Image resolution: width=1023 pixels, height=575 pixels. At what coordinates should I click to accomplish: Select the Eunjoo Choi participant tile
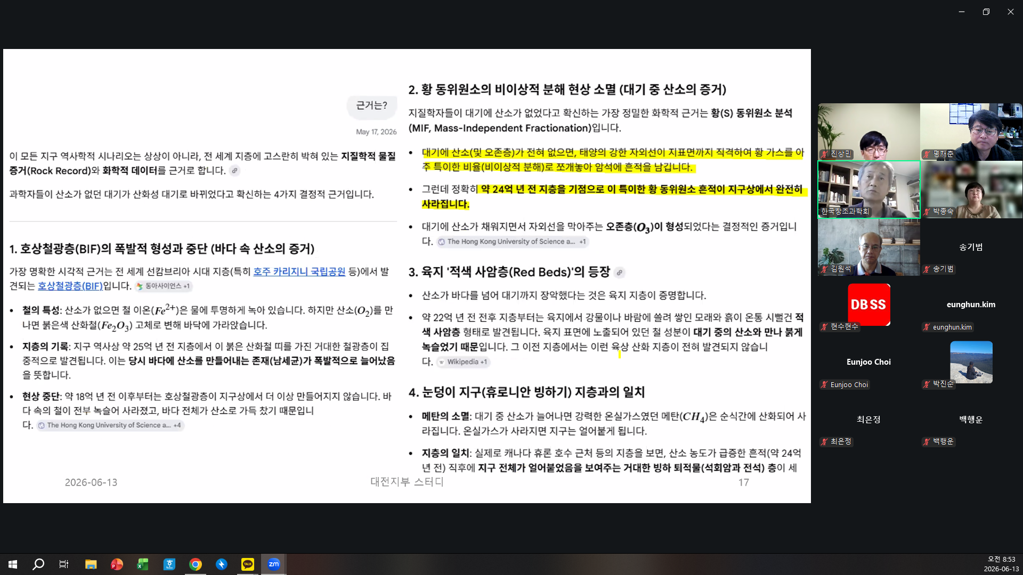pyautogui.click(x=869, y=362)
